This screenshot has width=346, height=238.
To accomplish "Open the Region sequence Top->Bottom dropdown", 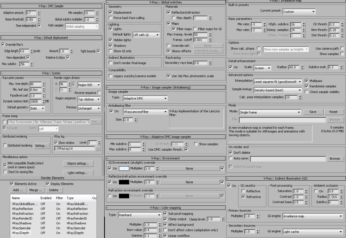I will pos(89,99).
